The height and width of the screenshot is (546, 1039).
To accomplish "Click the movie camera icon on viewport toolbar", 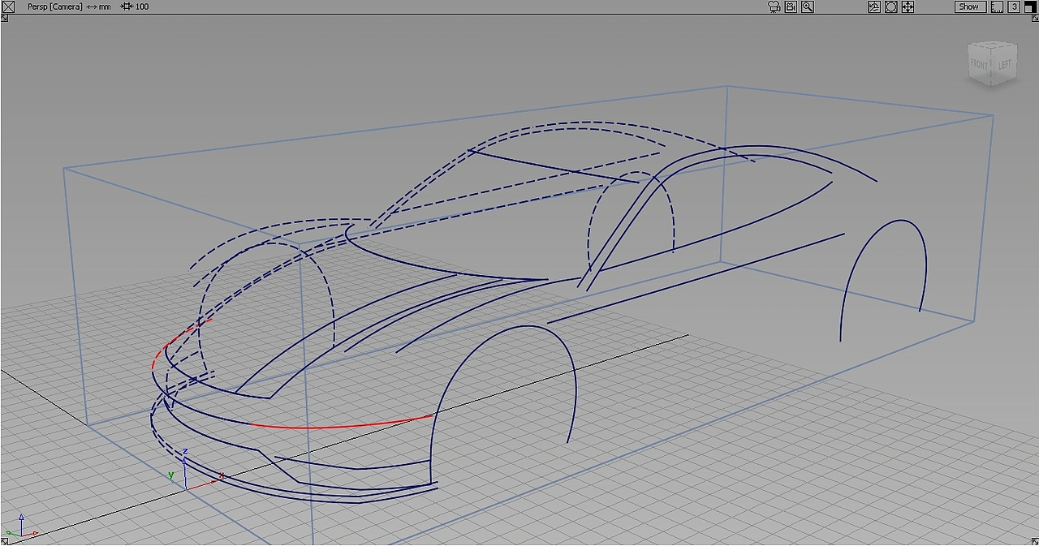I will click(x=774, y=6).
